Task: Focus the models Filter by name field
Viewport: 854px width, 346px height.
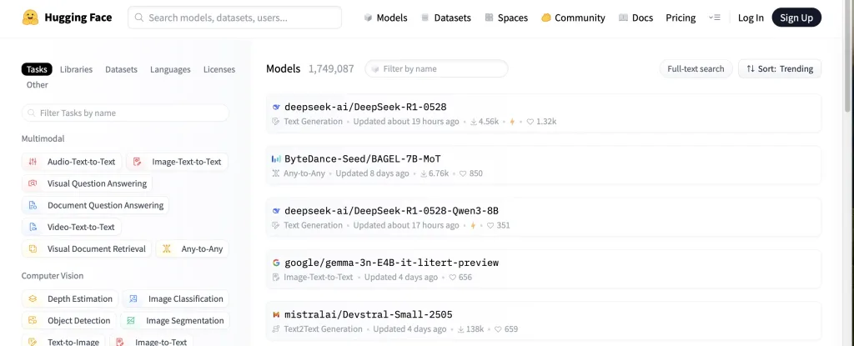Action: point(436,68)
